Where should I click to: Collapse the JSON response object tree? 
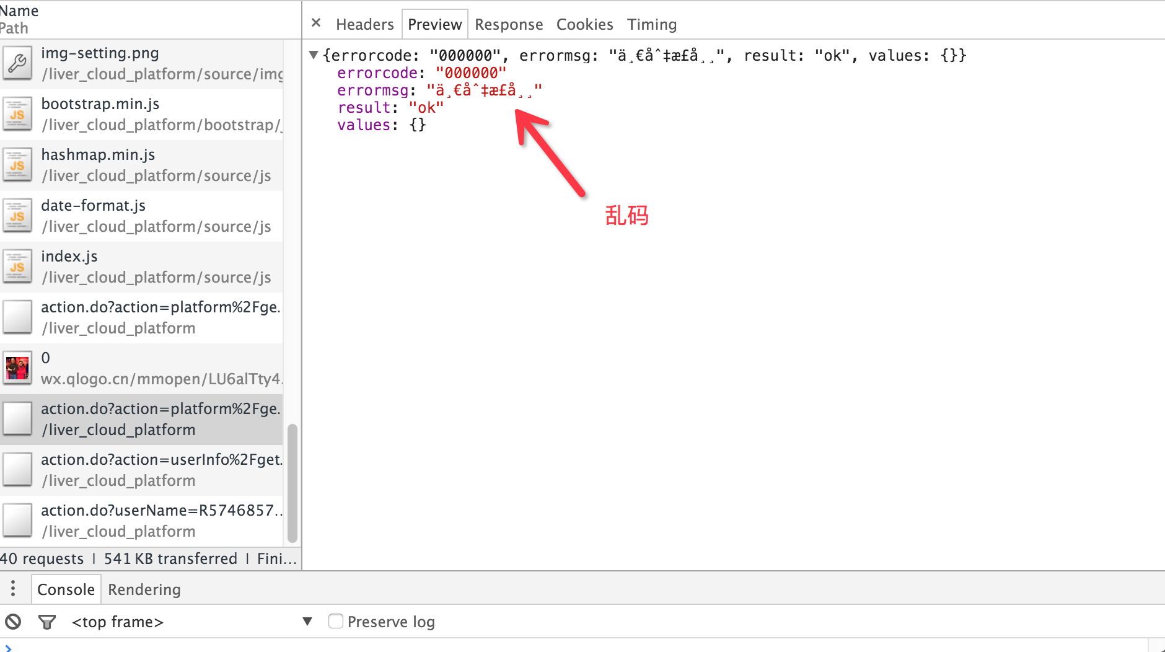(x=314, y=55)
